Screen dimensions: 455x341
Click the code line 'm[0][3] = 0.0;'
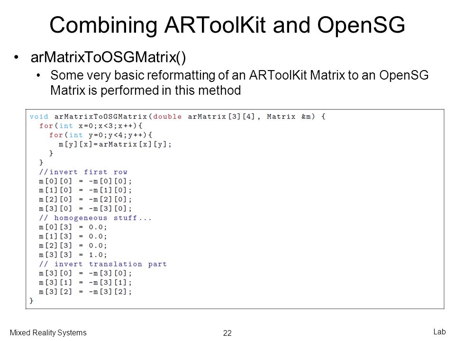(73, 227)
